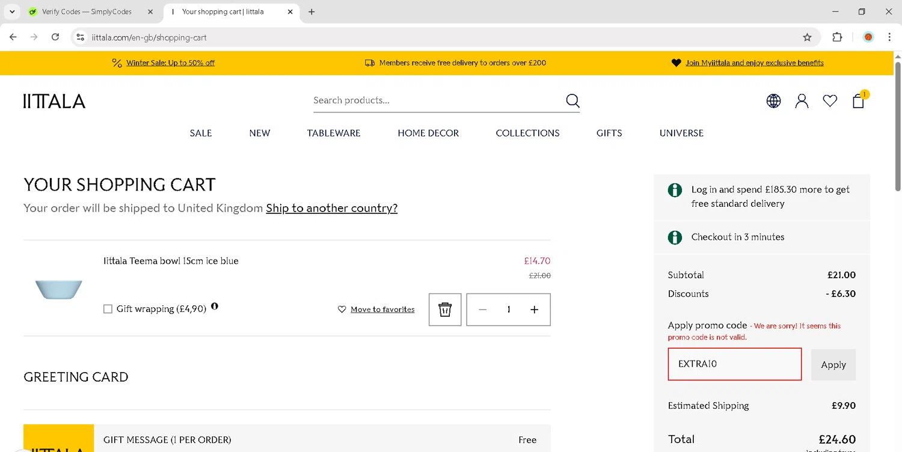Open the language globe selector
The image size is (902, 452).
[773, 101]
